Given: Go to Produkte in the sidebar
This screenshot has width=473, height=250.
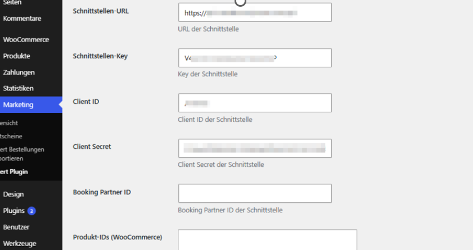Looking at the screenshot, I should pyautogui.click(x=16, y=56).
